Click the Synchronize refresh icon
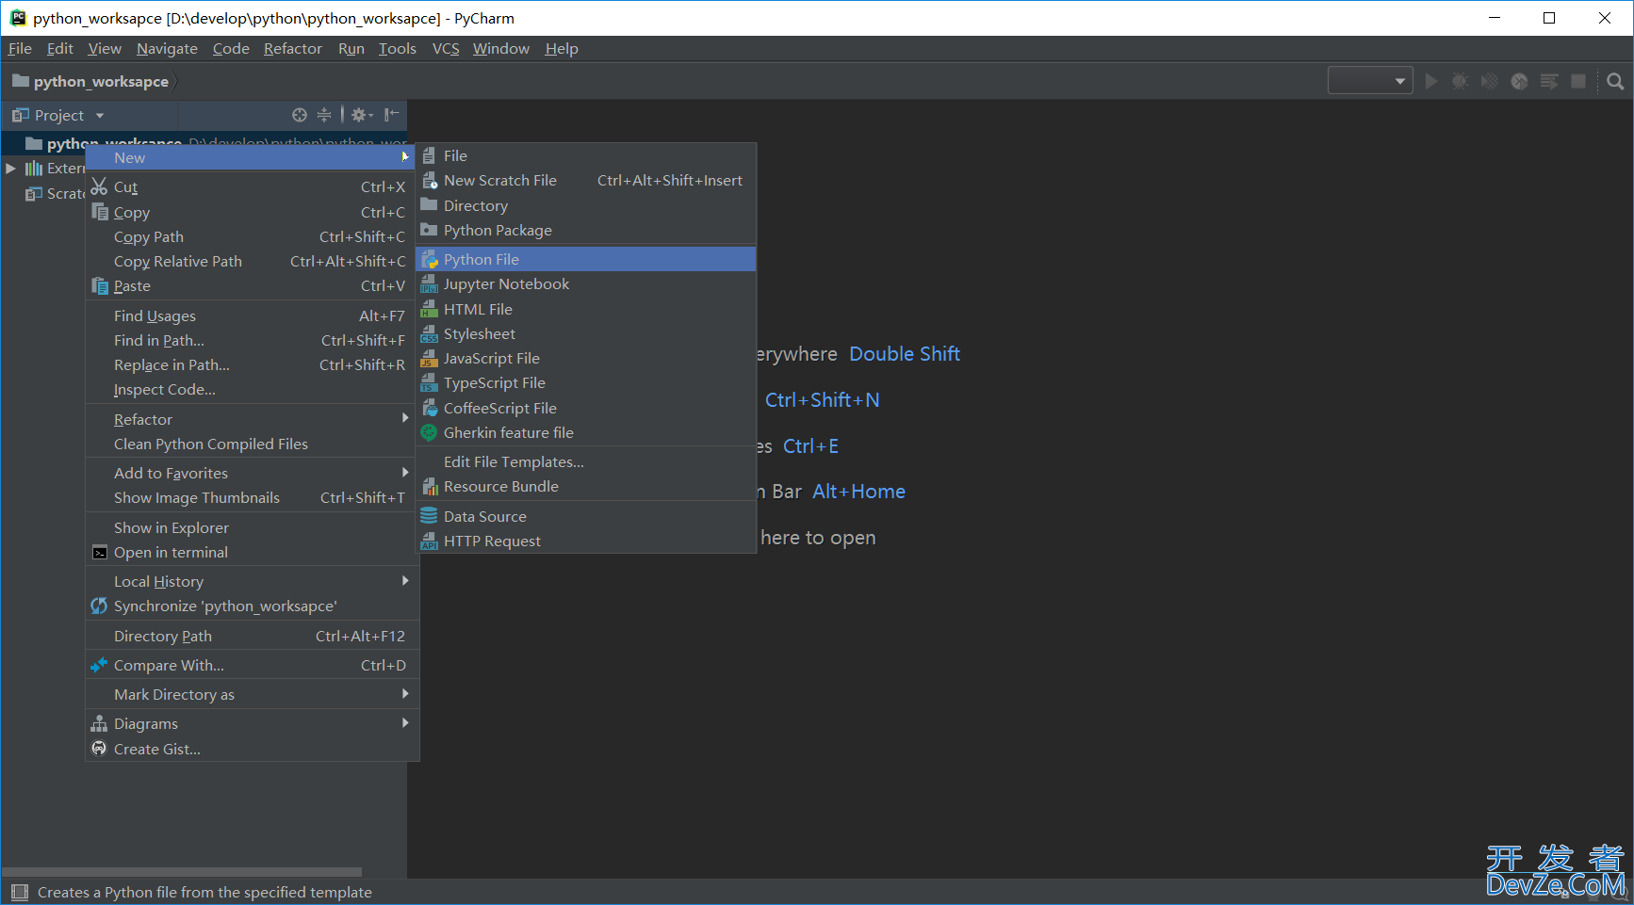Viewport: 1634px width, 905px height. (x=99, y=606)
